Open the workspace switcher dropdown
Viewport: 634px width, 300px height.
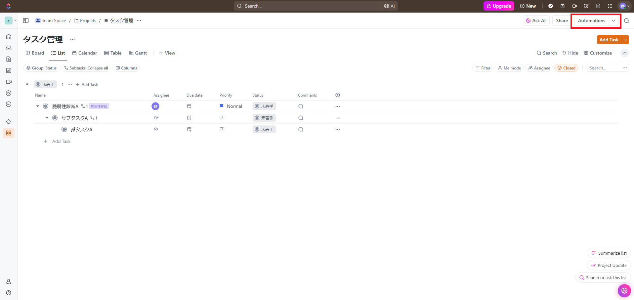10,21
